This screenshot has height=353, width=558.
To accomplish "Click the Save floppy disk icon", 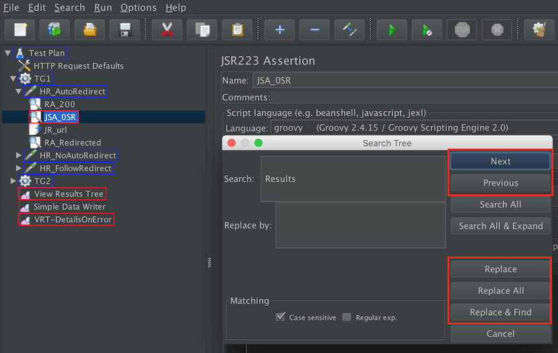I will click(x=125, y=30).
